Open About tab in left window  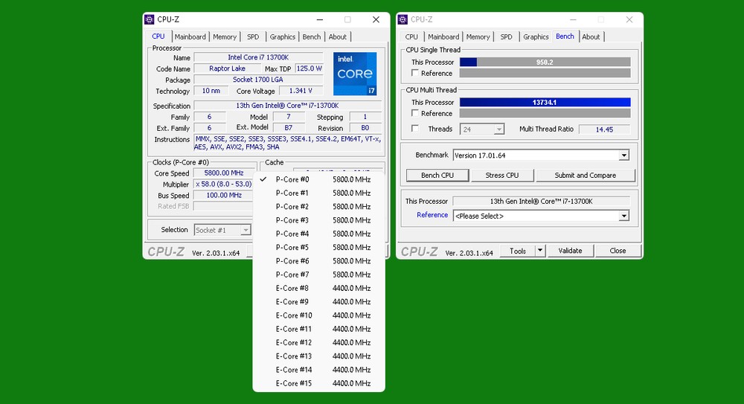(337, 37)
